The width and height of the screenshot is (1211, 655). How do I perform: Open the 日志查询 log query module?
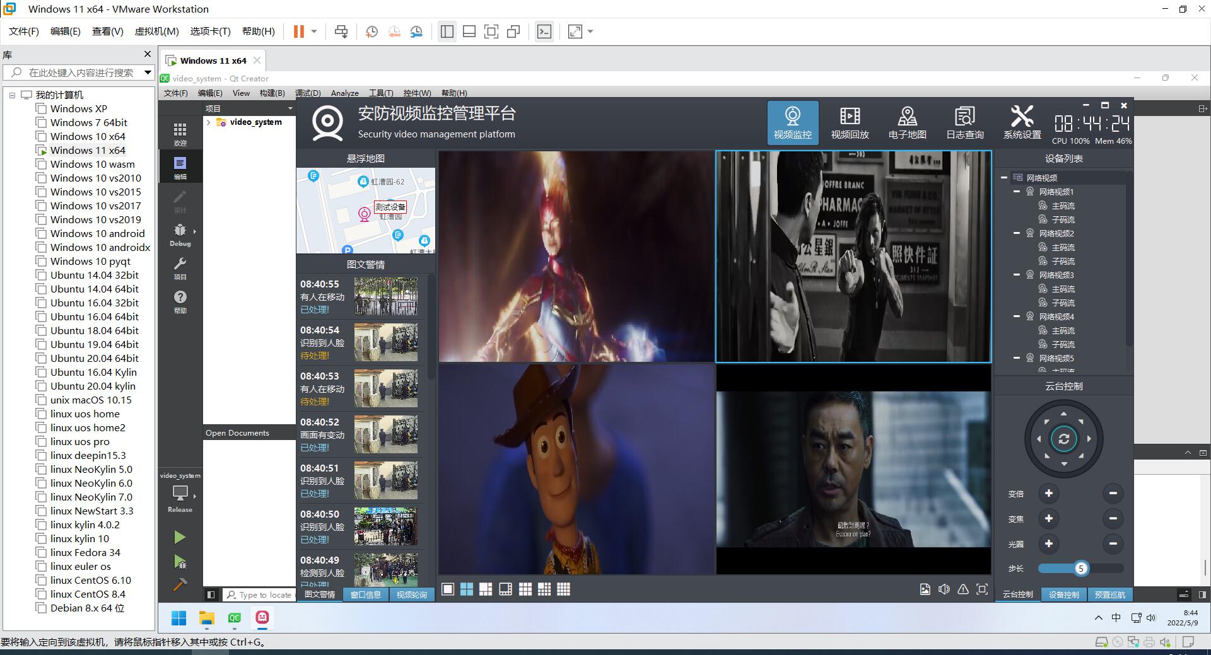click(x=964, y=122)
